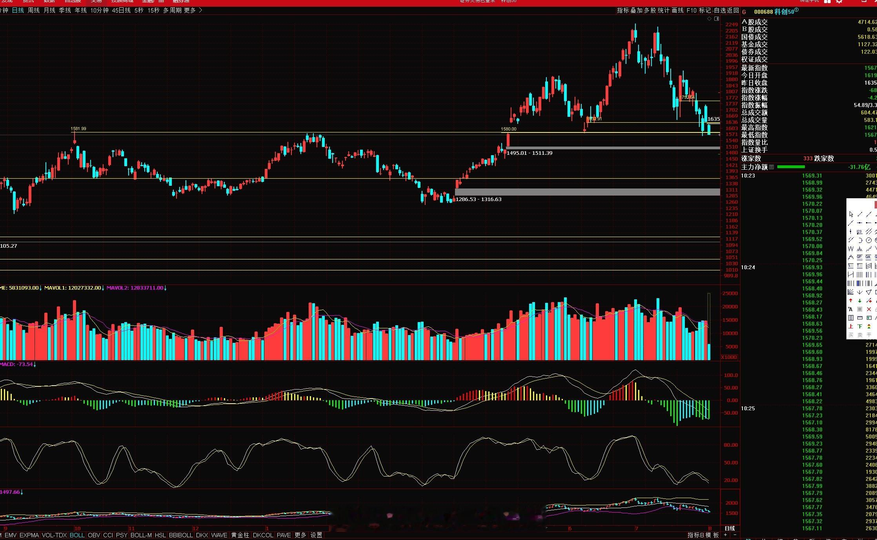Expand 更多 periods in the top bar
The height and width of the screenshot is (540, 877).
(x=190, y=10)
